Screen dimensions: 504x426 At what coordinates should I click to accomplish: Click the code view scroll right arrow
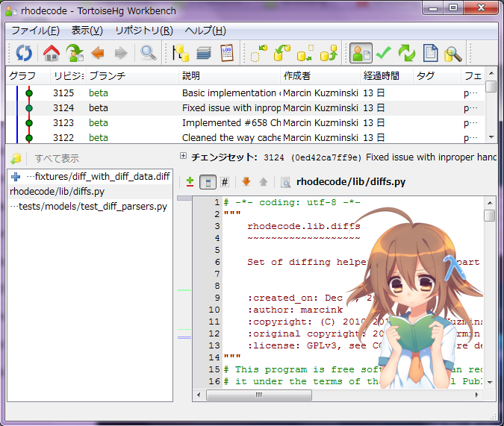477,395
